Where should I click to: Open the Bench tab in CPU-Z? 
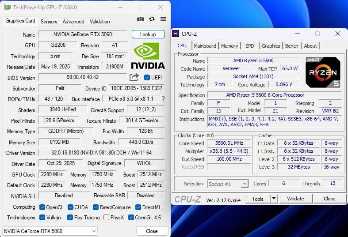click(292, 46)
